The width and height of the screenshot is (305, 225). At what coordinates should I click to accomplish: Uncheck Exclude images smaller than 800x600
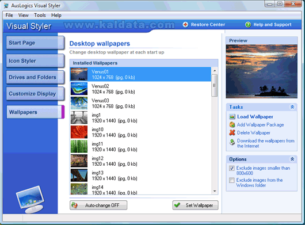[231, 168]
